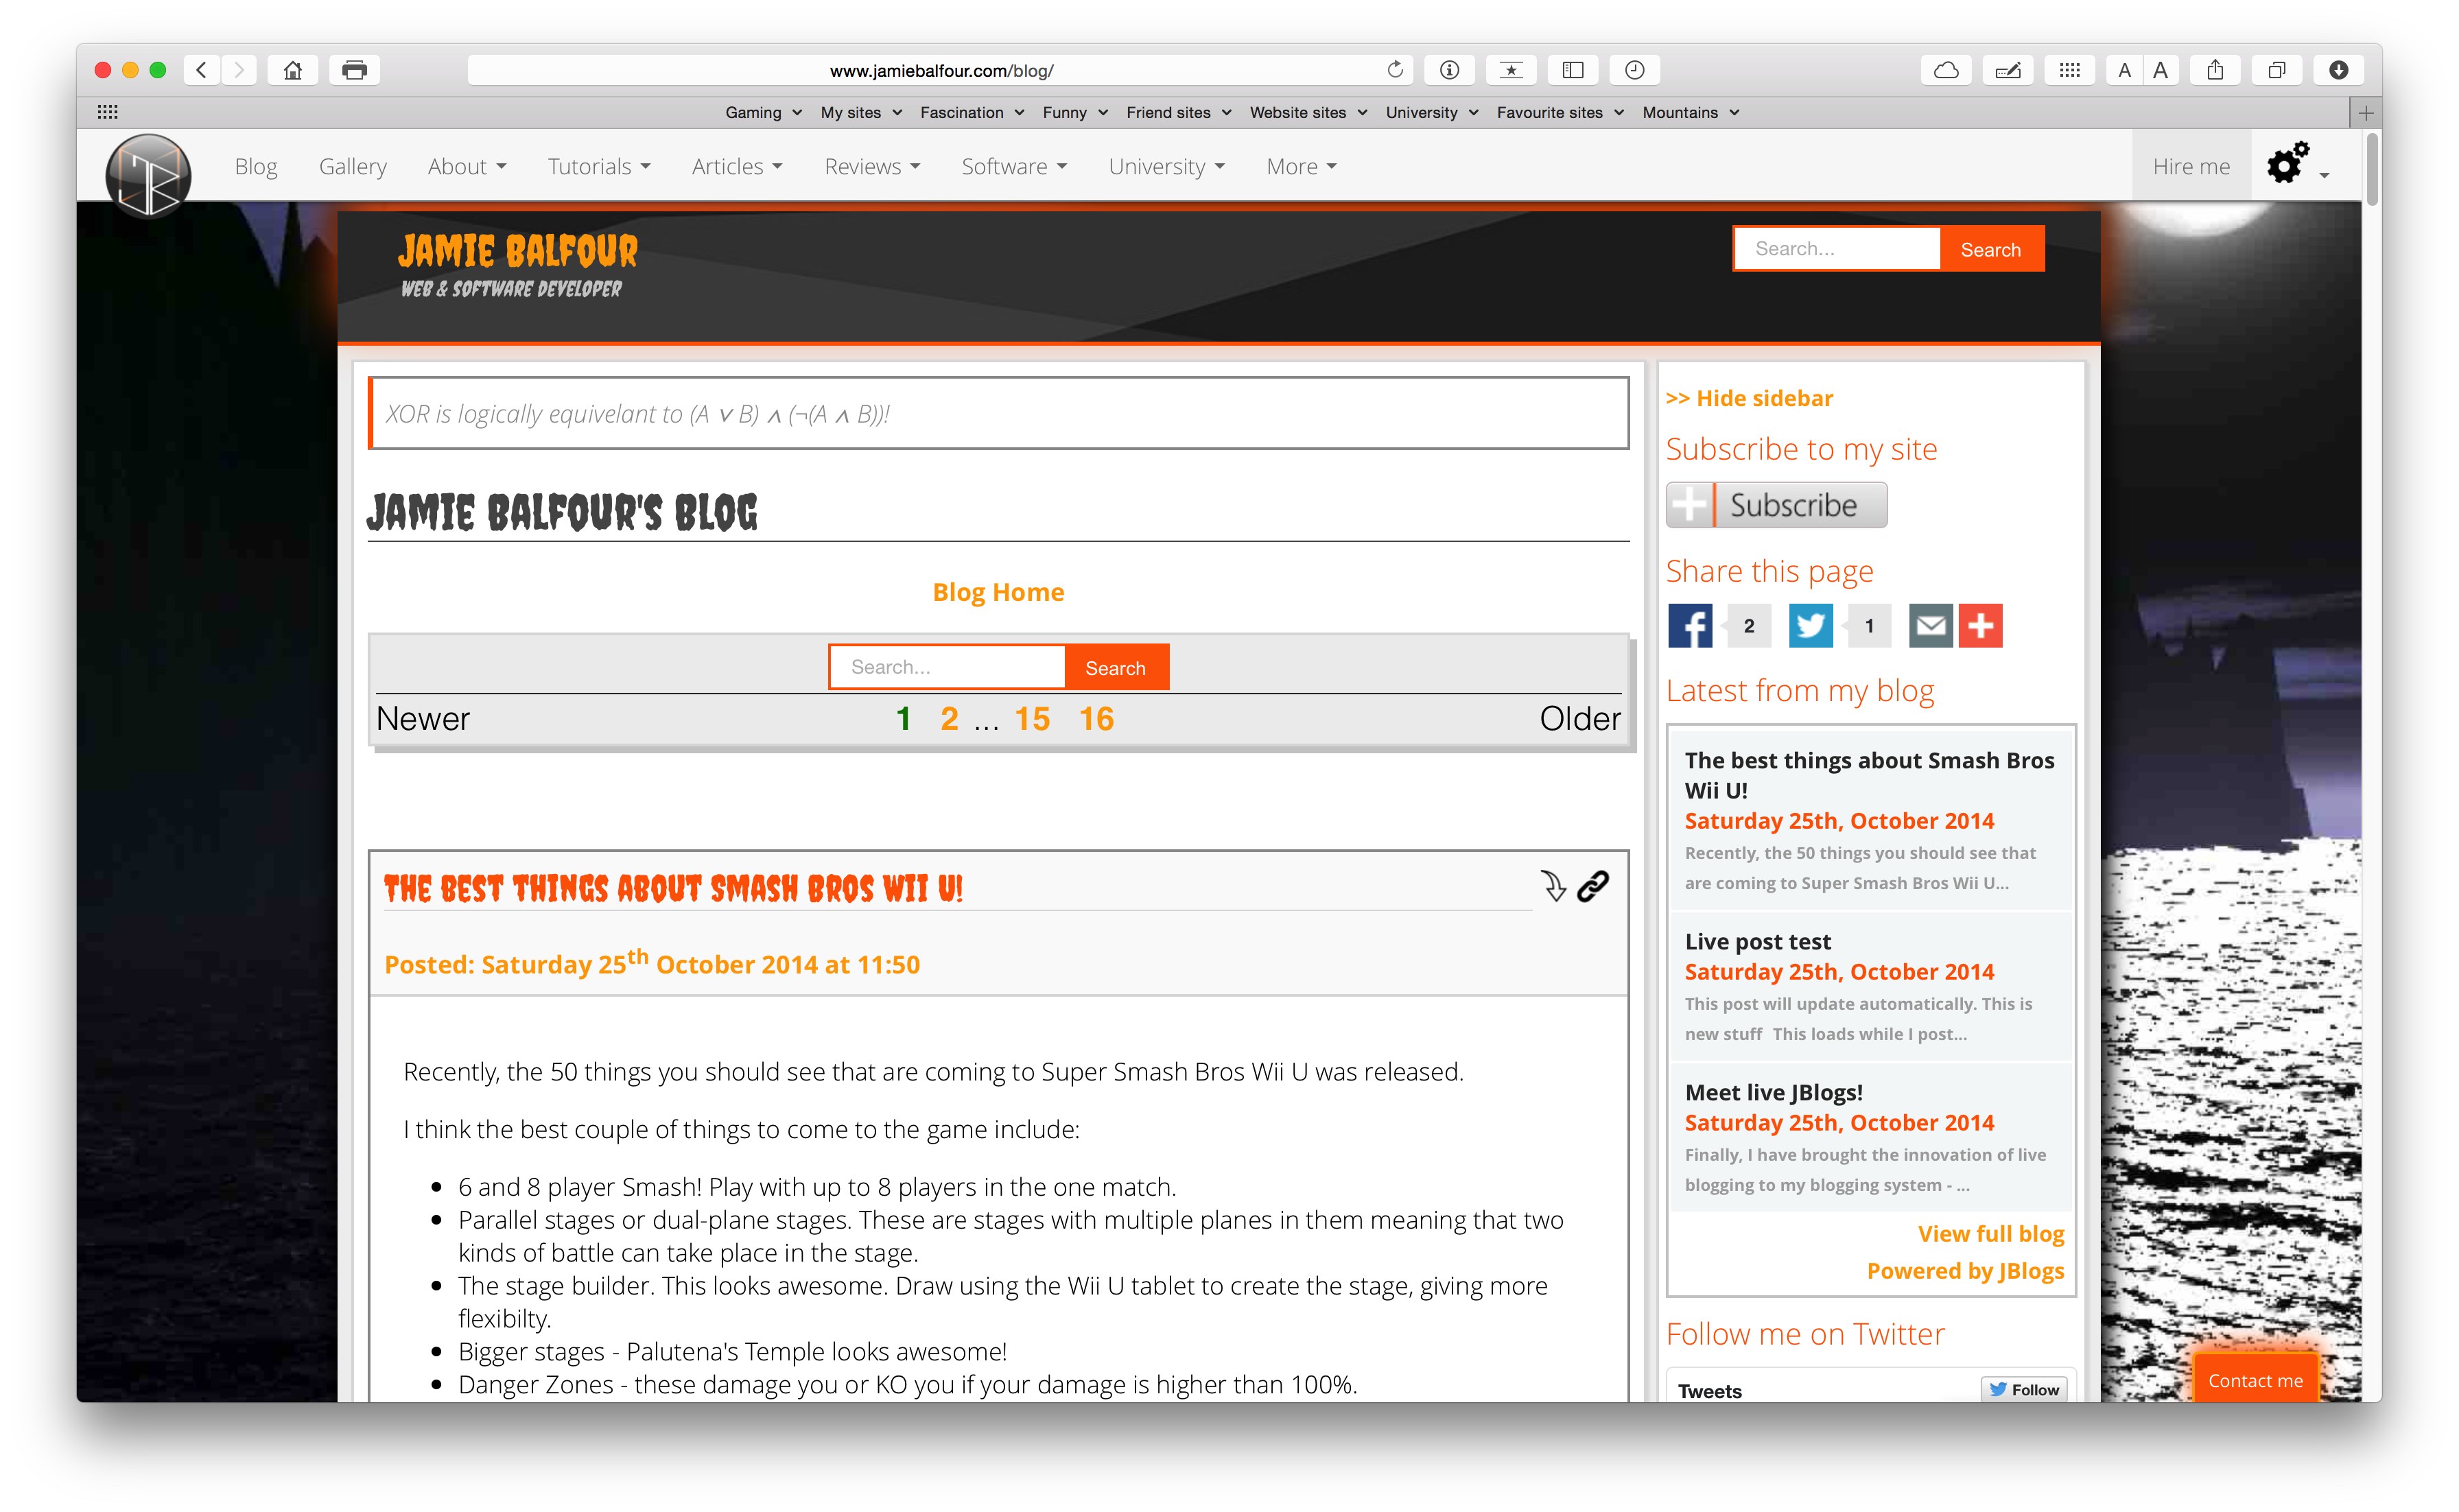Click the Facebook share icon
Viewport: 2459px width, 1512px height.
tap(1689, 626)
